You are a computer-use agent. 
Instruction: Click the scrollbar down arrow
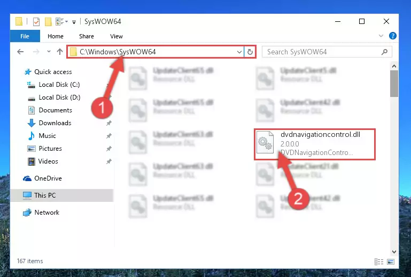[x=394, y=252]
